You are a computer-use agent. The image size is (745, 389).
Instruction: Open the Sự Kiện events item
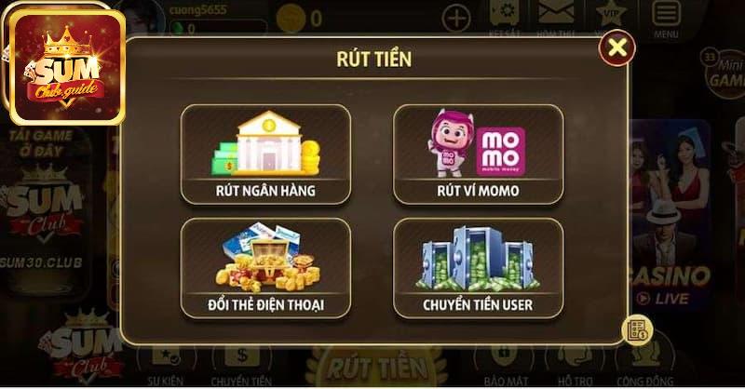[166, 367]
